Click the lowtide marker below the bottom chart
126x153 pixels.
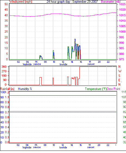(x=63, y=148)
